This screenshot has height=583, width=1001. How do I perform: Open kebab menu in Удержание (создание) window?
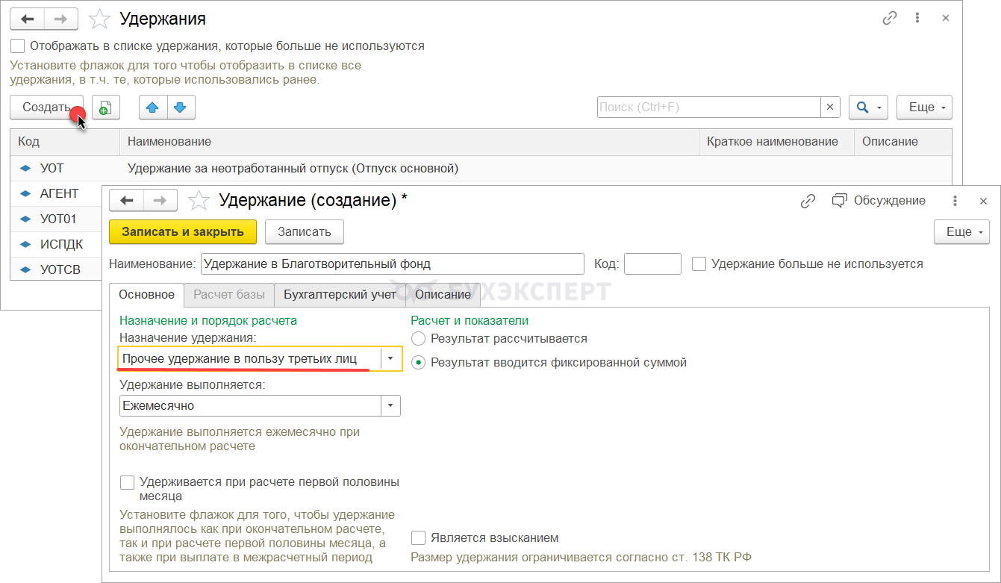click(x=955, y=201)
